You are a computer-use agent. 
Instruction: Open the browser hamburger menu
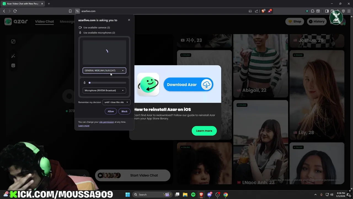pyautogui.click(x=349, y=11)
